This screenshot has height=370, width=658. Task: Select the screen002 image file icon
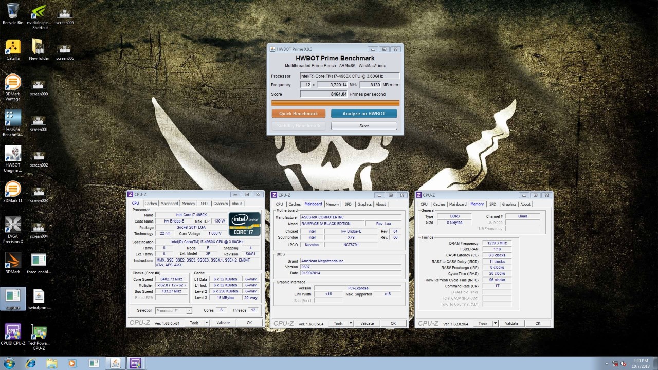click(39, 159)
